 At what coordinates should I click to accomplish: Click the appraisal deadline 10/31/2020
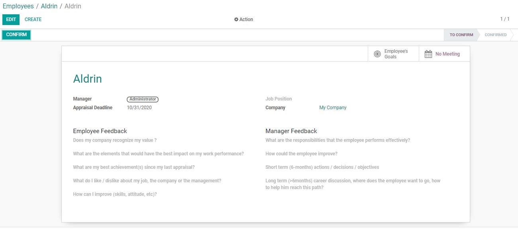click(x=139, y=108)
